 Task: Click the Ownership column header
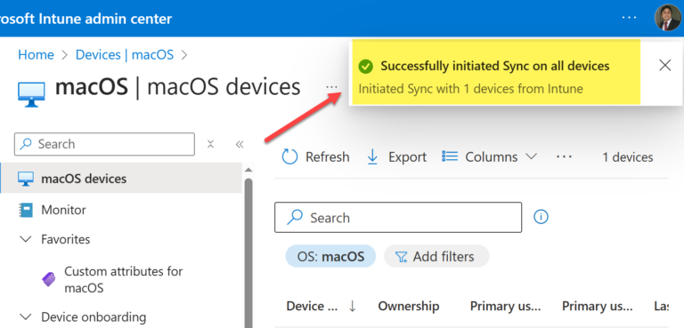(408, 306)
